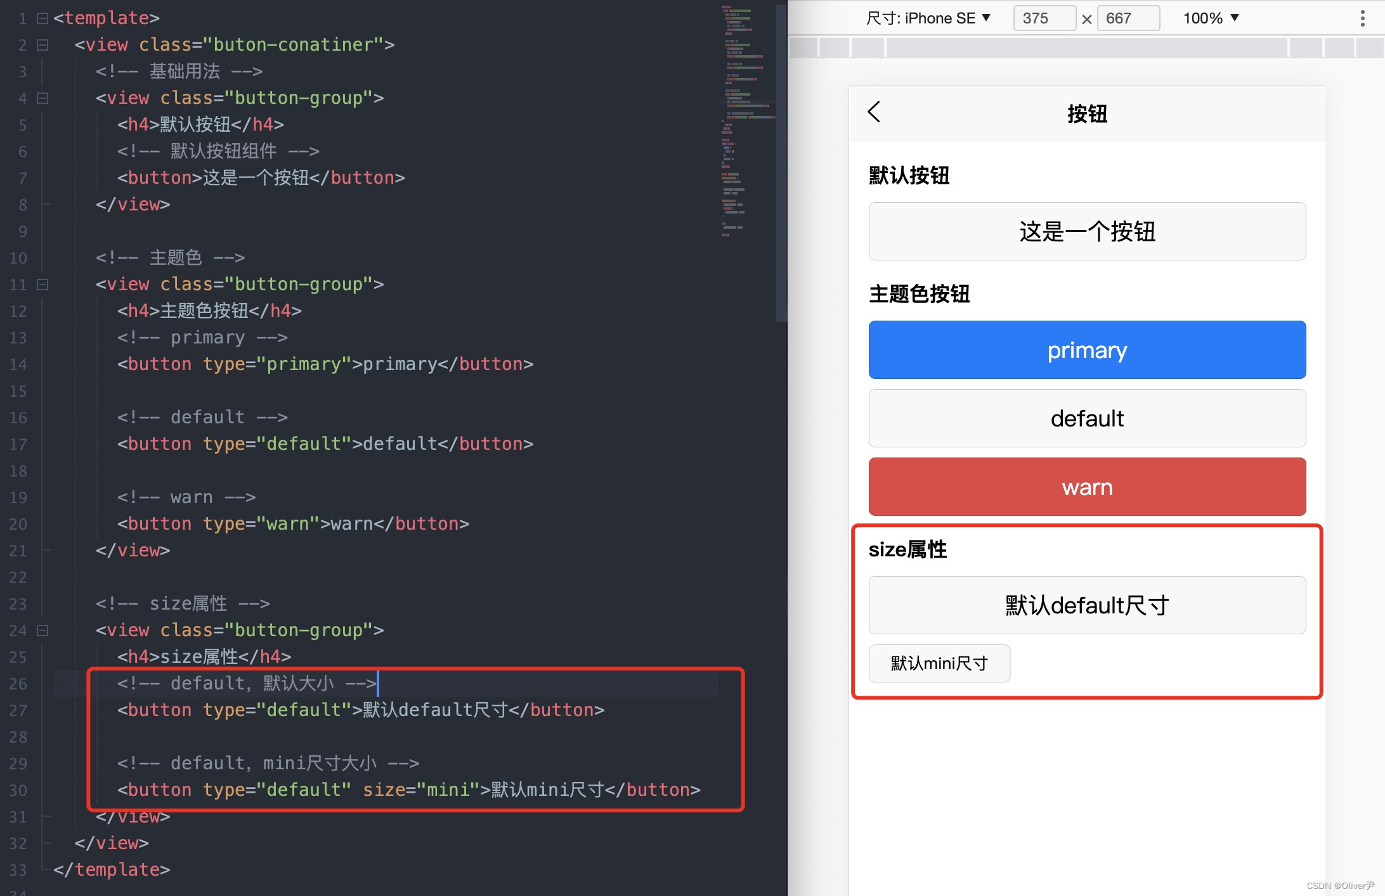Tap the 这是一个按钮 button in preview

click(x=1087, y=231)
